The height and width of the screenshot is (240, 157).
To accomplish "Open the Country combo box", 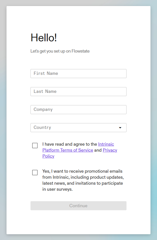I will coord(78,128).
